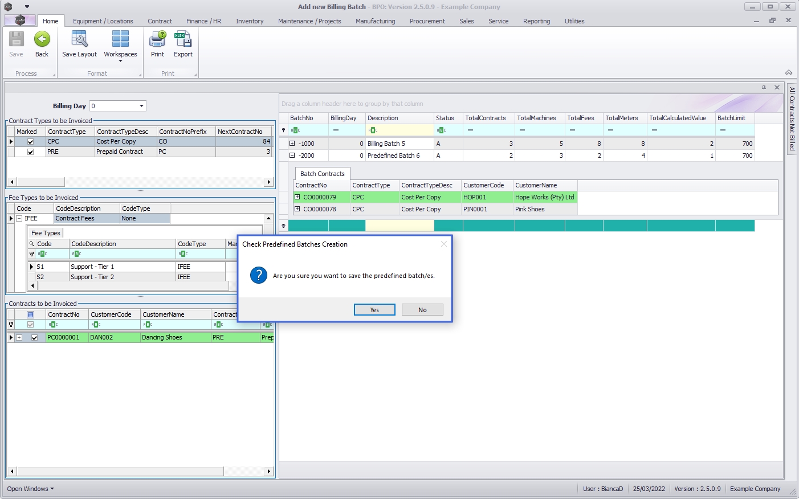The image size is (799, 499).
Task: Expand contract CO0000078 row
Action: coord(297,209)
